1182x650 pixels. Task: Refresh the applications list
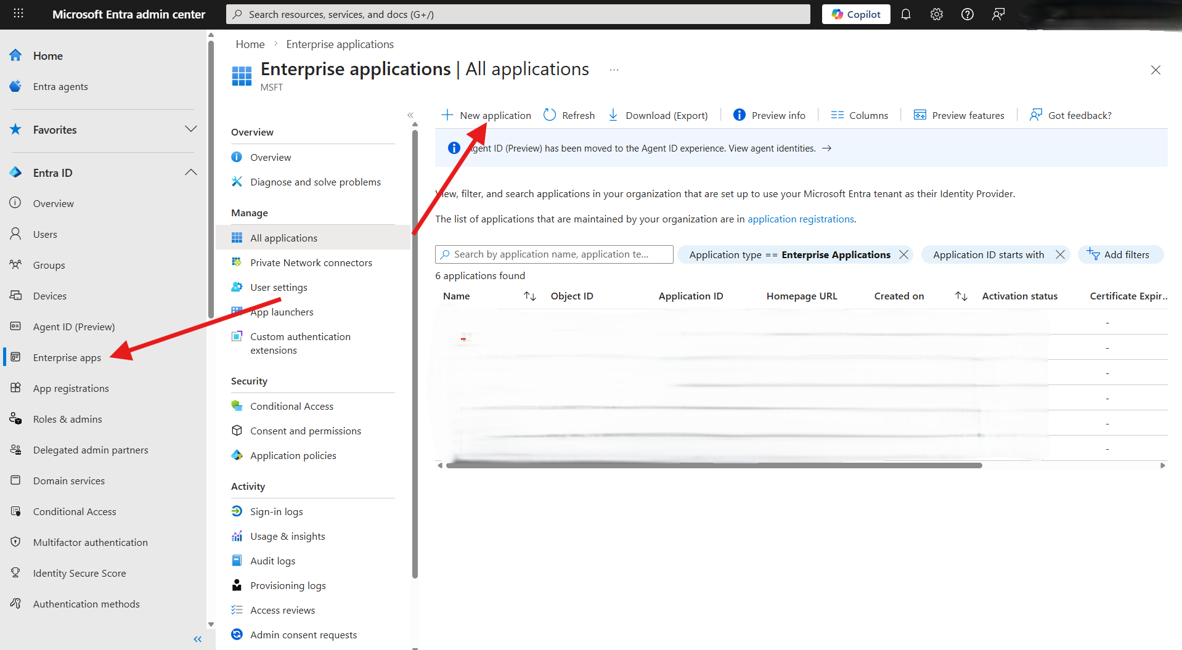(x=568, y=115)
